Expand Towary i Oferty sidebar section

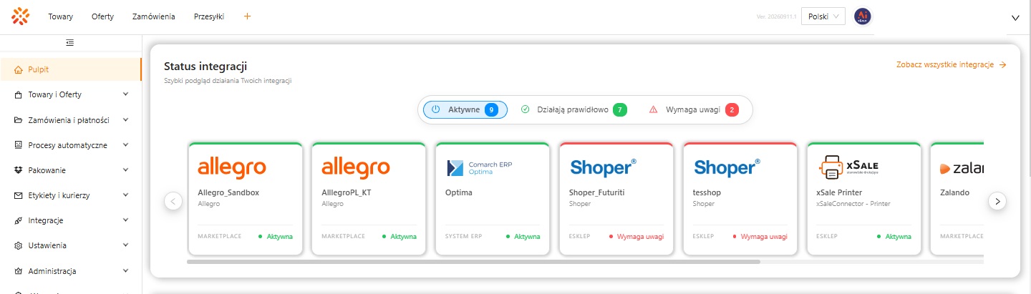[x=125, y=94]
